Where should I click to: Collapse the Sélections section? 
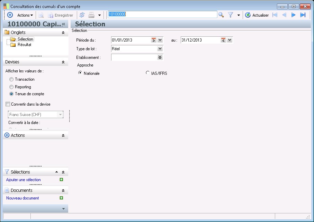click(x=63, y=172)
